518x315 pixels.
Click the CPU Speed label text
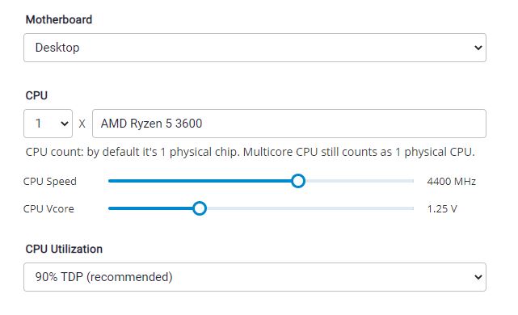pos(50,181)
